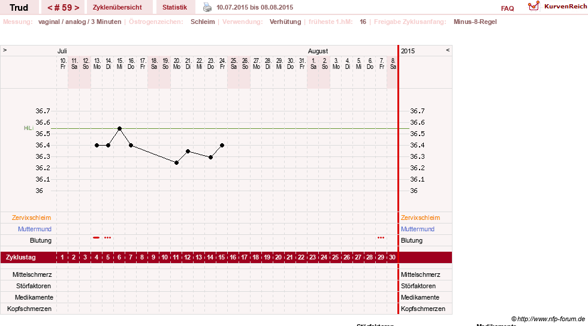Click date header 1. Sa in August
This screenshot has width=588, height=326.
pos(313,64)
